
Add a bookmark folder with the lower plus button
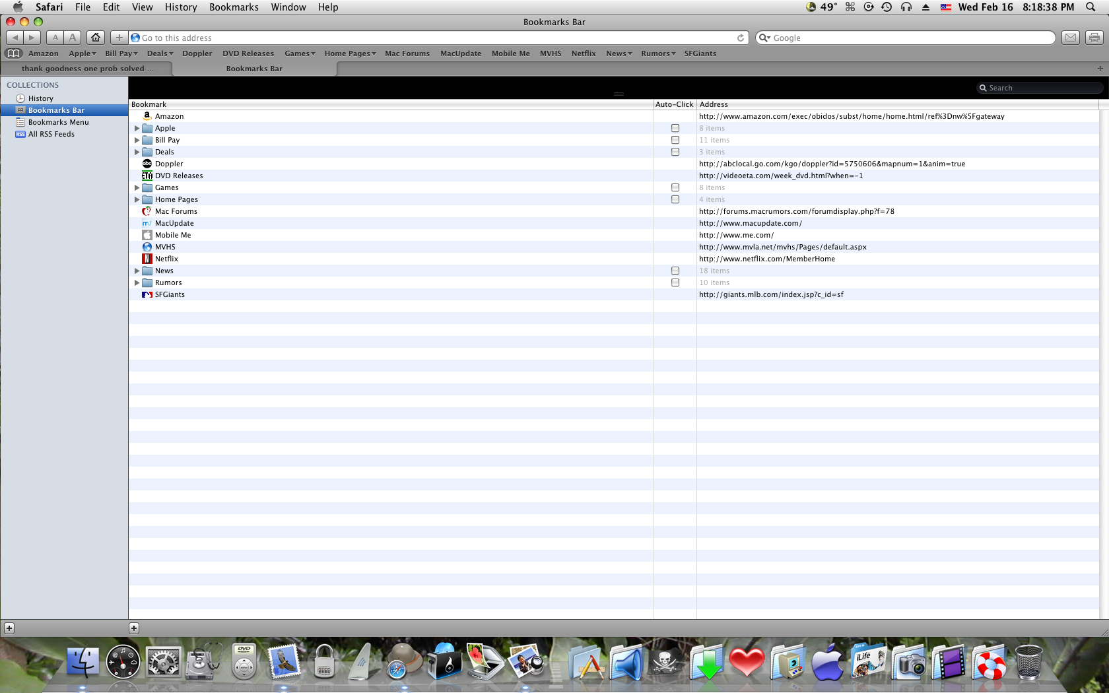(134, 628)
